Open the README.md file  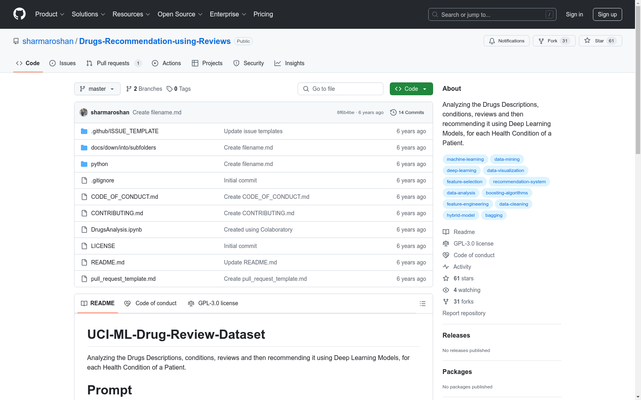(x=108, y=262)
